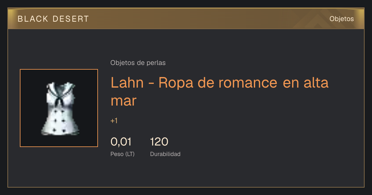Screen dimensions: 372x195
Task: Click the Peso (LT) label
Action: [x=122, y=154]
